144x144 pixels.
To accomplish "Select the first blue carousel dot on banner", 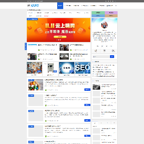I will pyautogui.click(x=57, y=40).
